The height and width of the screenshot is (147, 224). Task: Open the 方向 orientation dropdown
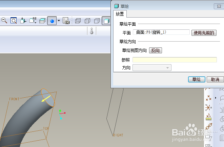(x=152, y=68)
